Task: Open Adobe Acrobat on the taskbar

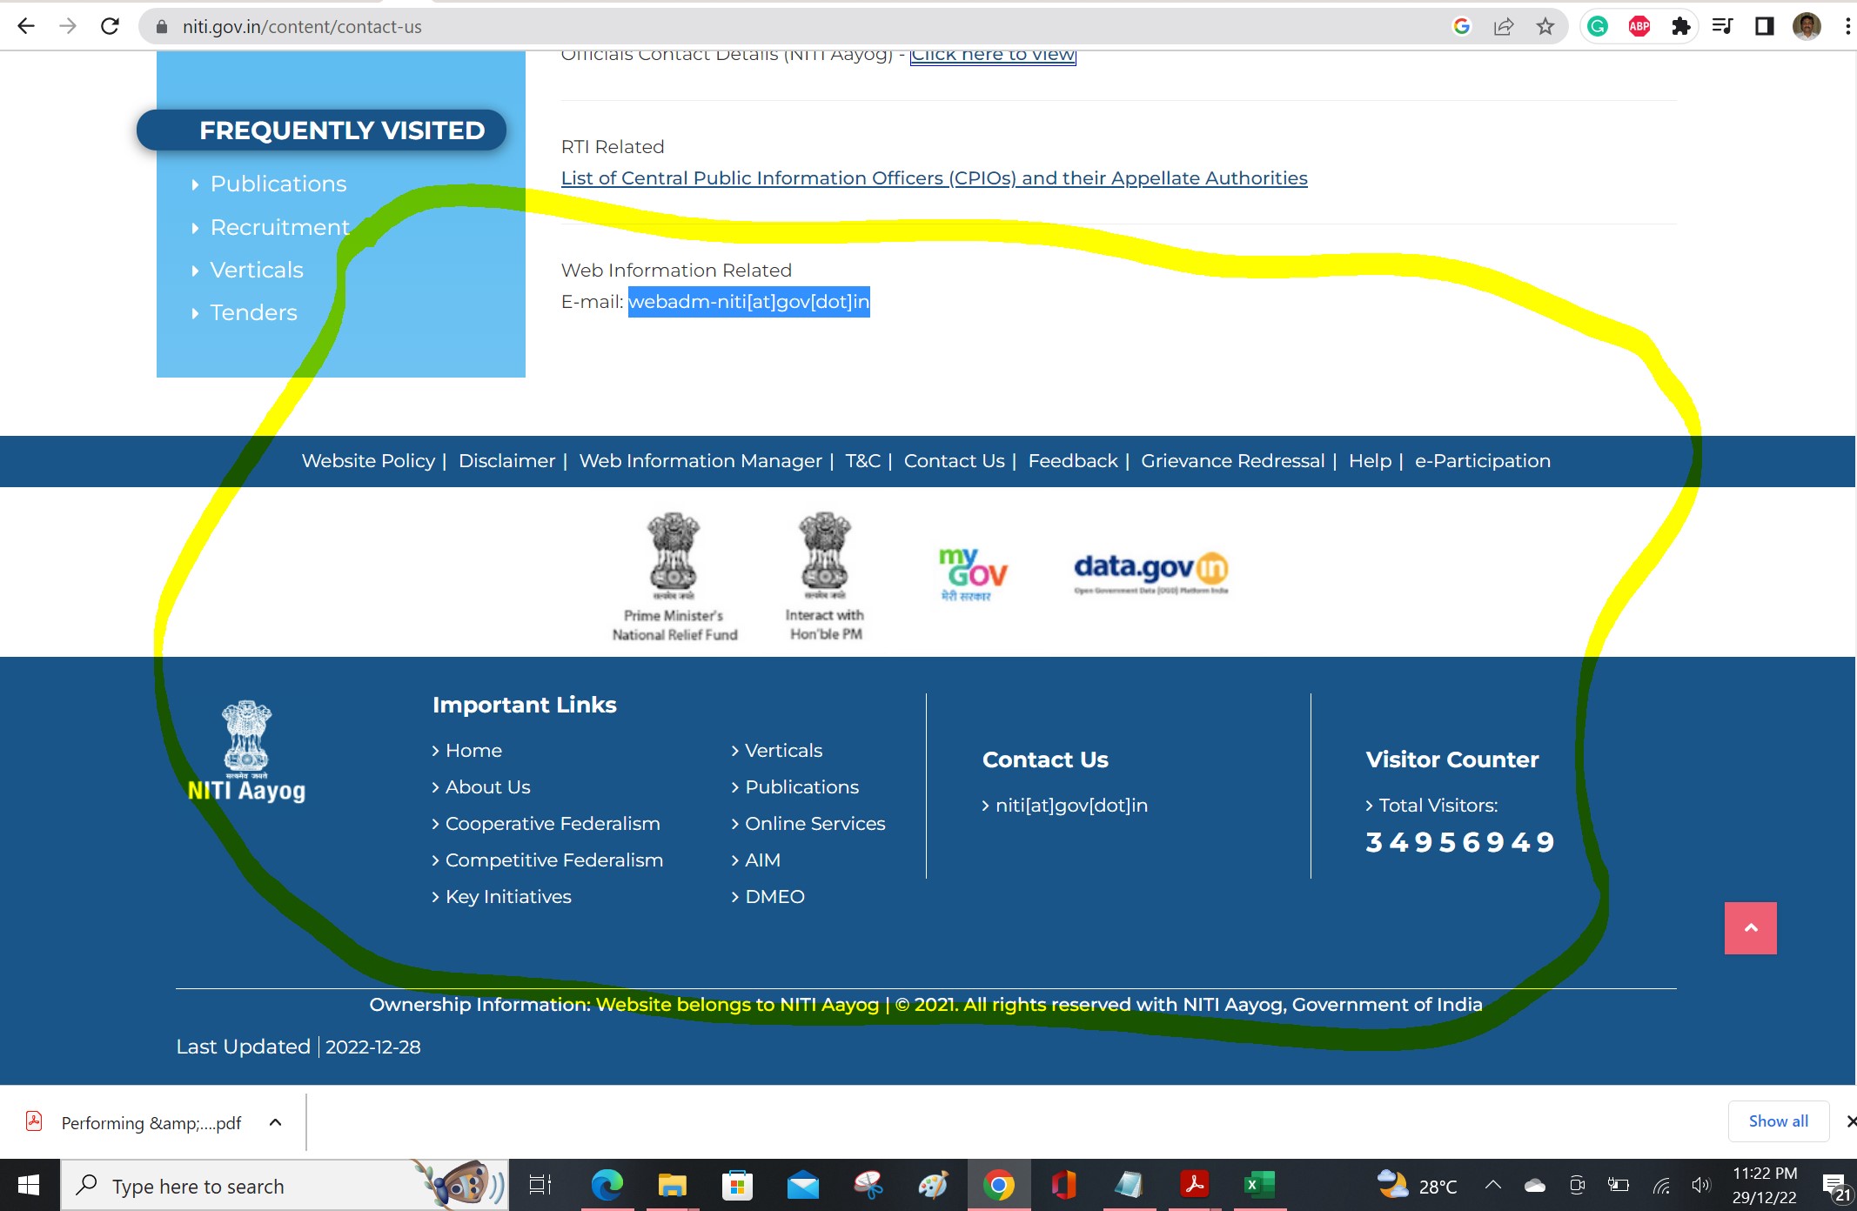Action: (x=1194, y=1185)
